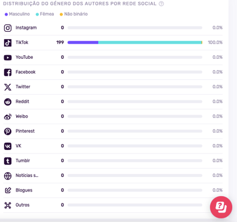Click the Weibo icon

8,116
